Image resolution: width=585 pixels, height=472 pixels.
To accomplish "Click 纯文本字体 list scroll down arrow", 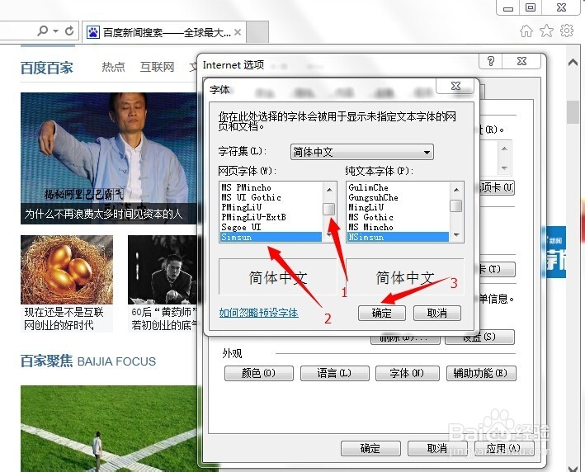I will pyautogui.click(x=456, y=235).
